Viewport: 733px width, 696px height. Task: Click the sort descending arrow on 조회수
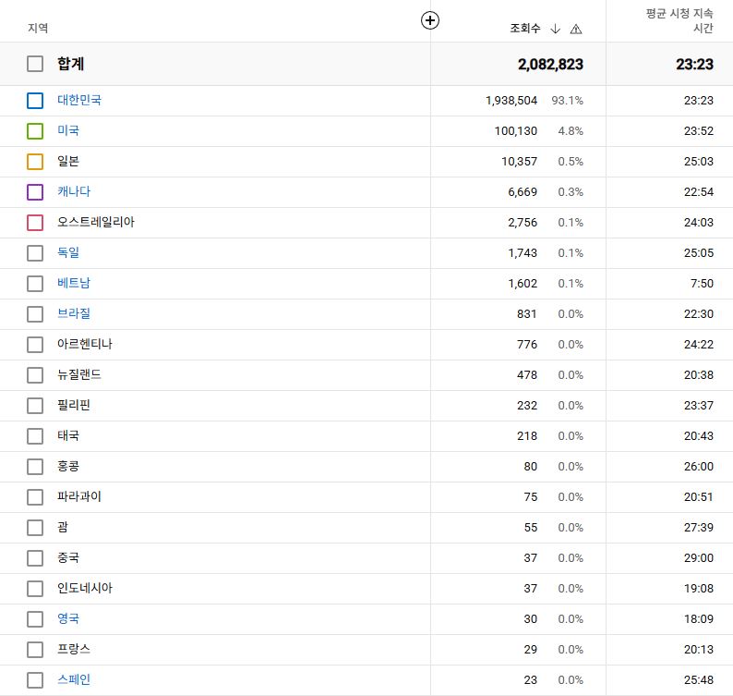555,29
